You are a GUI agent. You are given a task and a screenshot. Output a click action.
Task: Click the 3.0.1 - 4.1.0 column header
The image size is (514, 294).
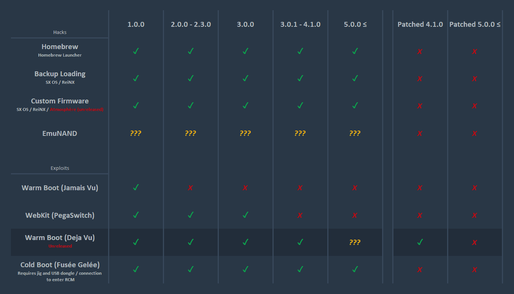coord(300,25)
